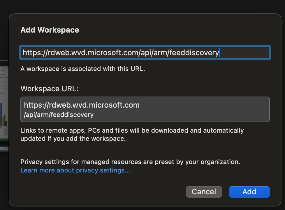Select the Workspace URL result box
Image resolution: width=285 pixels, height=210 pixels.
[x=145, y=109]
